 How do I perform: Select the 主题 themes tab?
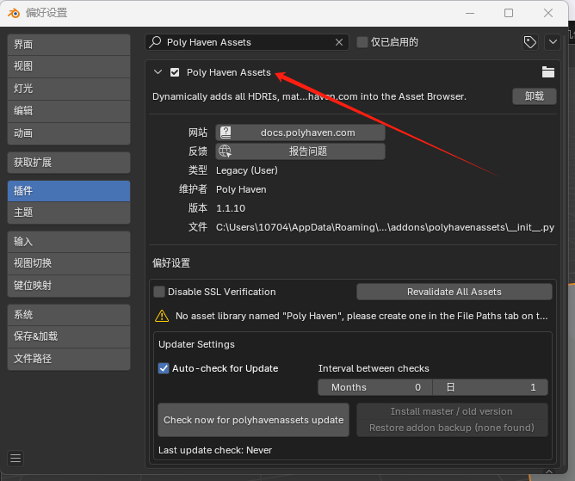(69, 213)
